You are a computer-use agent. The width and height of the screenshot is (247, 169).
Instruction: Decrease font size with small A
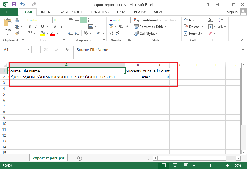click(x=62, y=27)
